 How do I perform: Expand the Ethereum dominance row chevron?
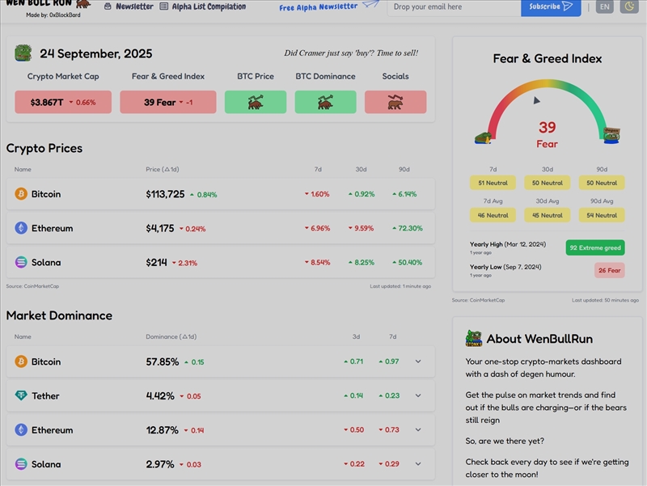pyautogui.click(x=418, y=430)
